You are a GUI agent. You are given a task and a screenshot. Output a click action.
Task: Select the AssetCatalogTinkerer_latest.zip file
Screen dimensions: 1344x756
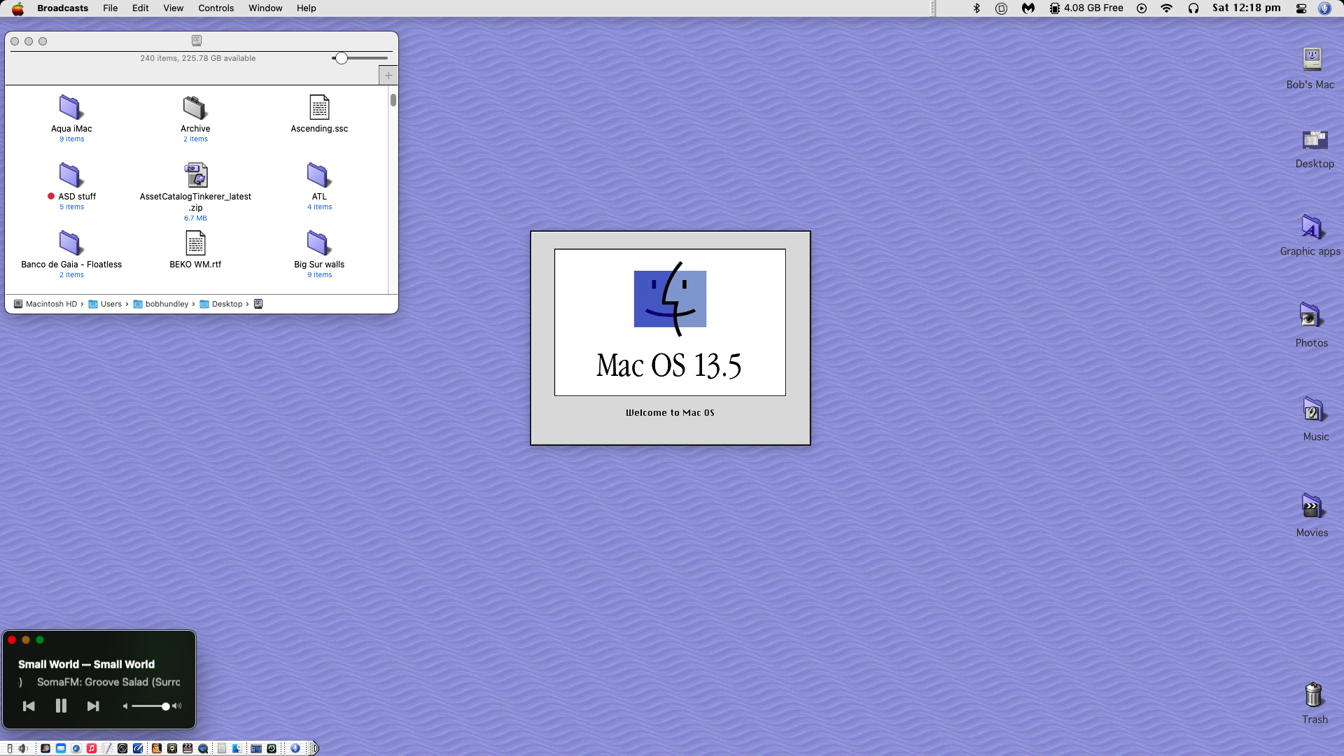[195, 176]
